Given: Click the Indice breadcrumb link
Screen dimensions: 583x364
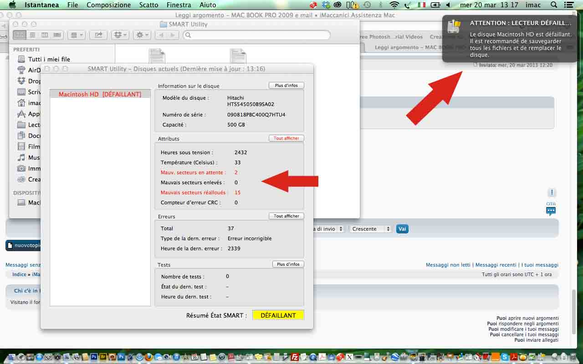Looking at the screenshot, I should tap(19, 274).
